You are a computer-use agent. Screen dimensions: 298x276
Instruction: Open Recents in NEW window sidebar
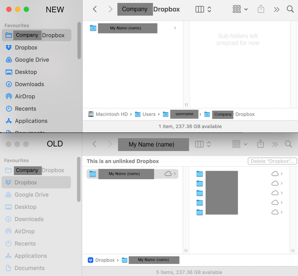click(x=25, y=109)
